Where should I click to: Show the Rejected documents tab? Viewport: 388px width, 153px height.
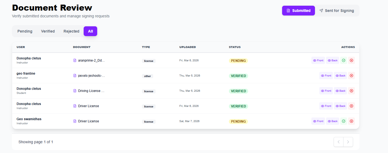click(x=71, y=31)
